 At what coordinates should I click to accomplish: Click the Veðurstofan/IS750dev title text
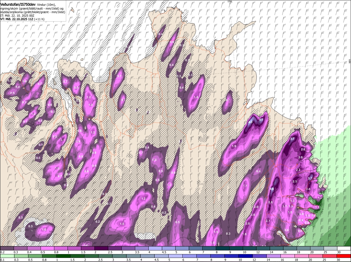tap(18, 4)
